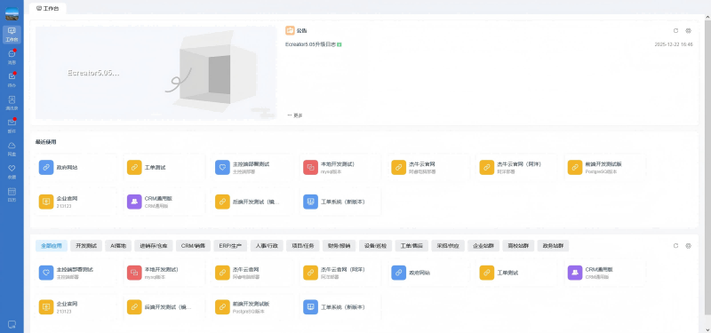Select the 高校站群 category tab
Screen dimensions: 711x333
pyautogui.click(x=518, y=246)
